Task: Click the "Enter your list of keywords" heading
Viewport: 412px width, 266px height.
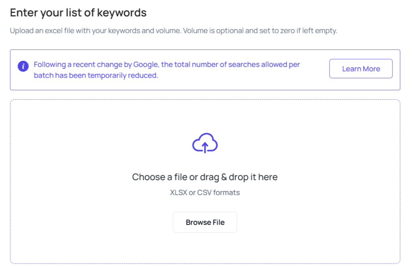Action: tap(78, 13)
